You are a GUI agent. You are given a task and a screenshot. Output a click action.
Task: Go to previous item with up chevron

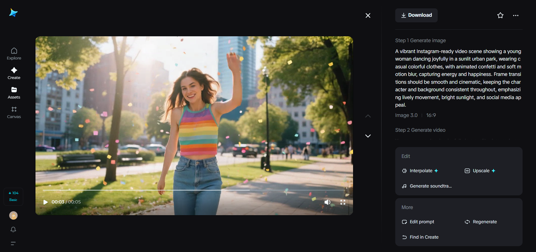click(x=368, y=116)
